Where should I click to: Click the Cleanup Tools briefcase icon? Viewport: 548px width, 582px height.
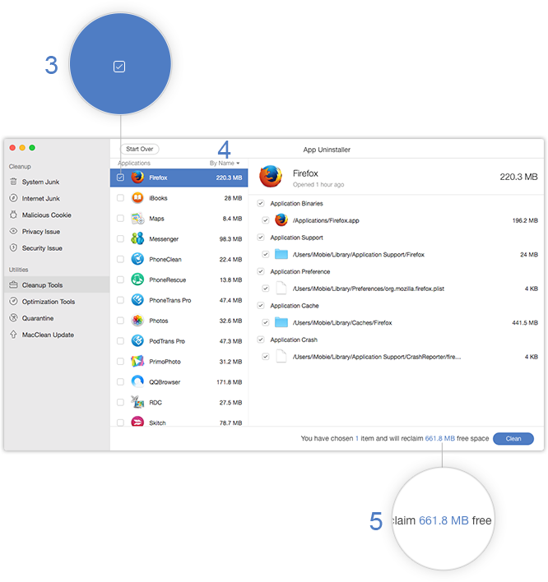[x=13, y=284]
